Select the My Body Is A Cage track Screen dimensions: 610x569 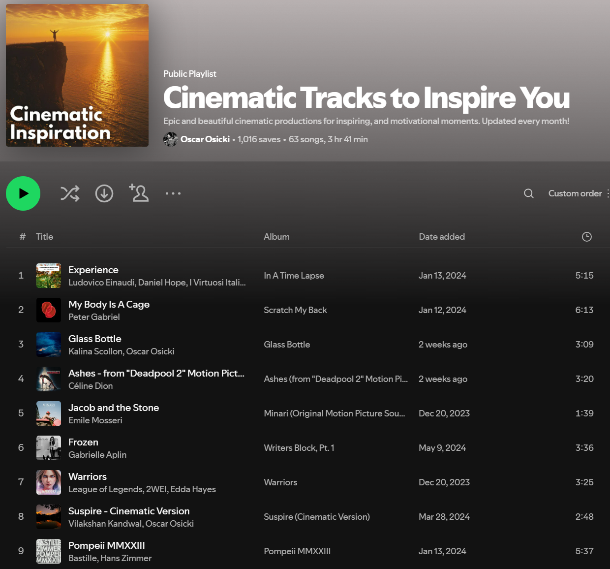[109, 304]
